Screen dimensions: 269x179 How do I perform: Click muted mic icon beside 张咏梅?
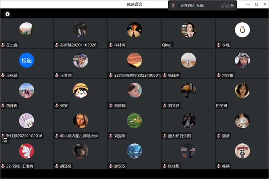164,166
